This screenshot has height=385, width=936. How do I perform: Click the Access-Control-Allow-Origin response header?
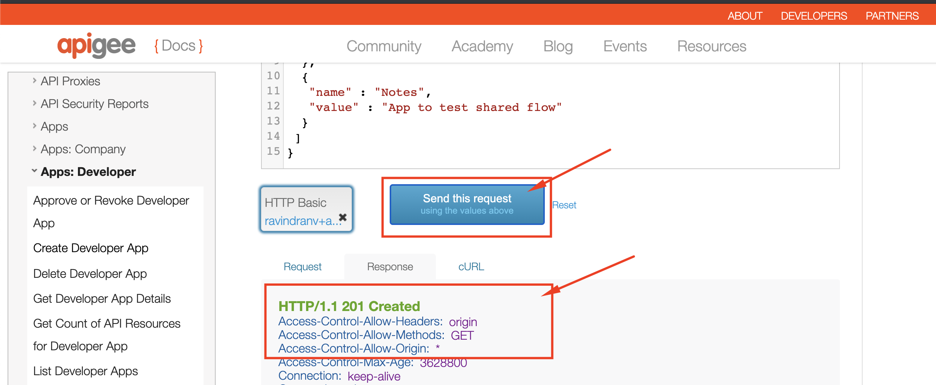[x=359, y=348]
